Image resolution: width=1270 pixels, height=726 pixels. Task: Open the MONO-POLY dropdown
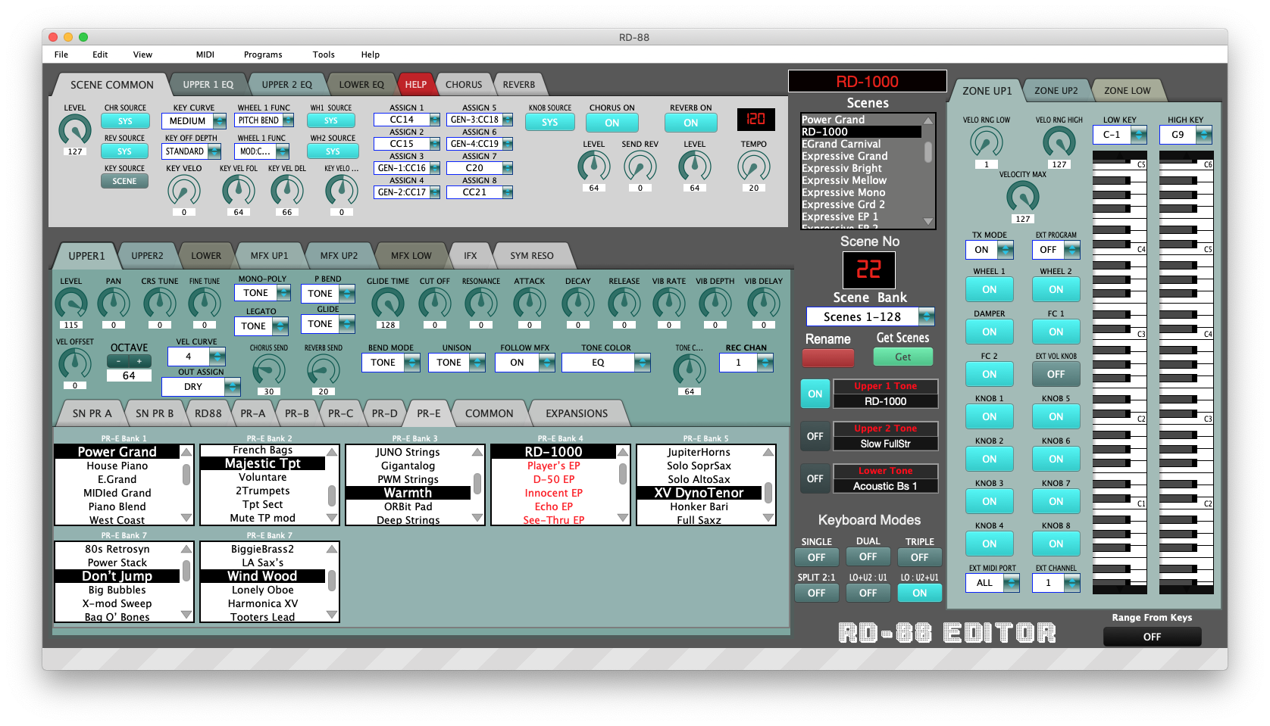click(x=263, y=293)
